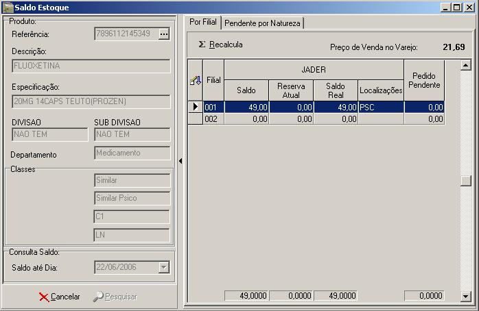Click the PSC localização cell
Screen dimensions: 479x311
coord(381,108)
